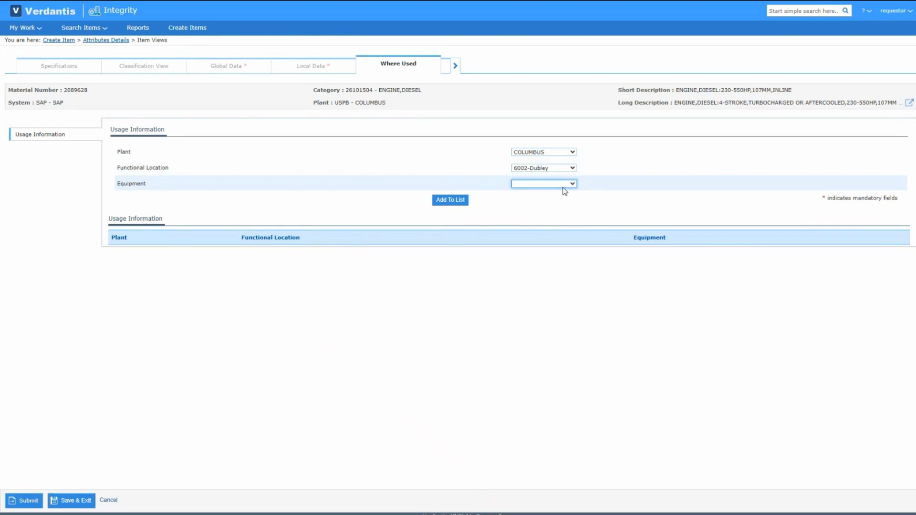916x515 pixels.
Task: Switch to the Where Used tab
Action: (398, 63)
